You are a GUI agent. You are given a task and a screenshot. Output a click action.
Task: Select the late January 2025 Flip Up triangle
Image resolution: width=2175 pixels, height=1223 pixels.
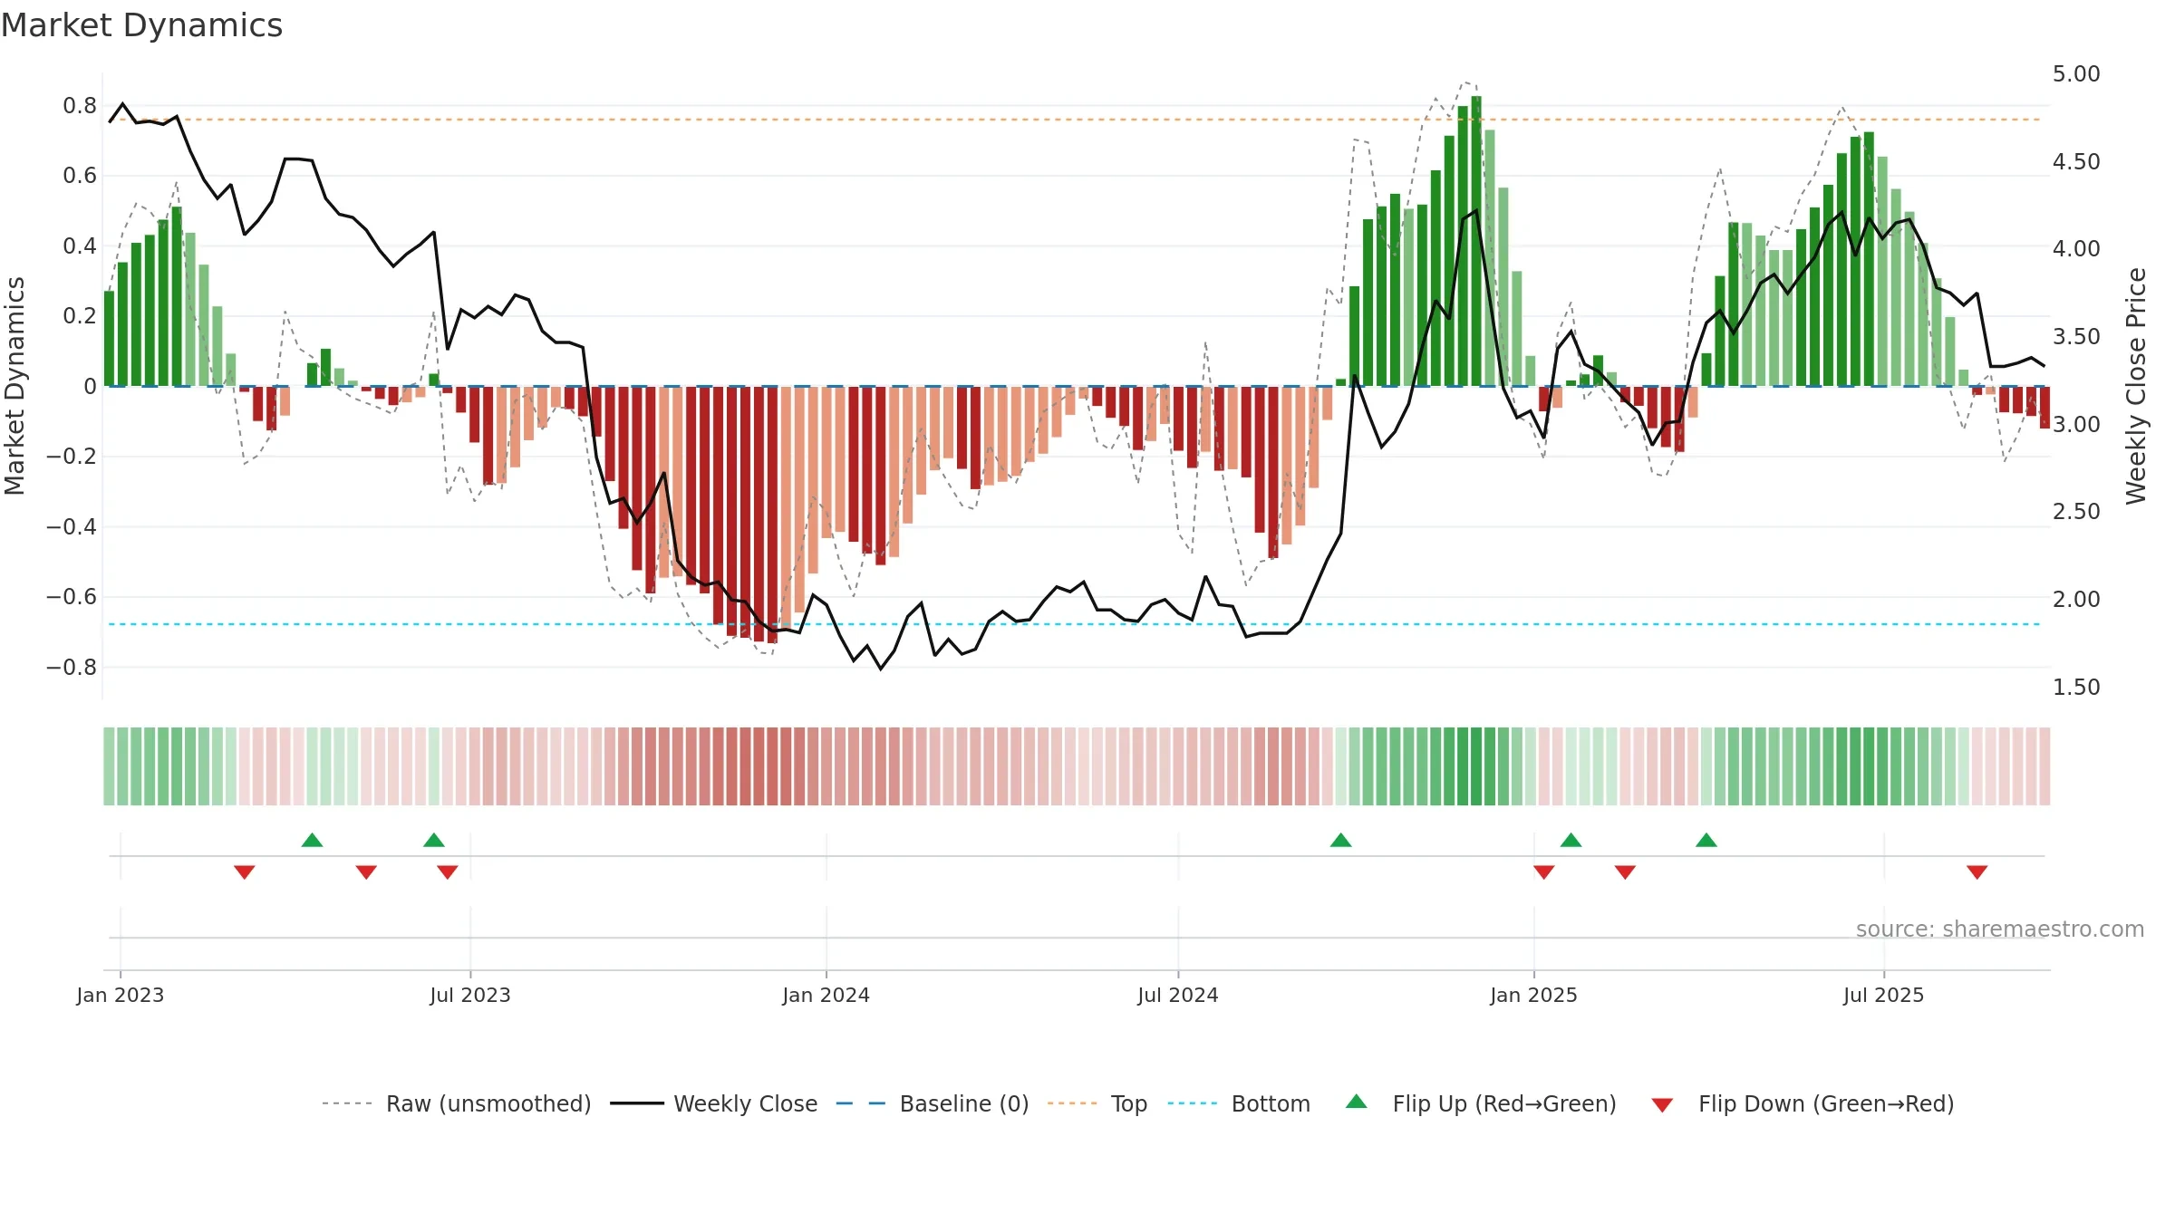click(x=1571, y=840)
